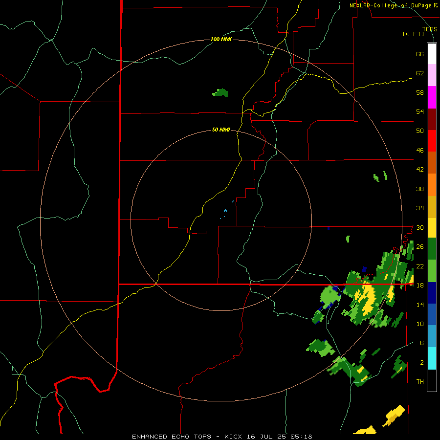Screen dimensions: 440x440
Task: Click the navy blue band near 14
Action: [x=432, y=293]
